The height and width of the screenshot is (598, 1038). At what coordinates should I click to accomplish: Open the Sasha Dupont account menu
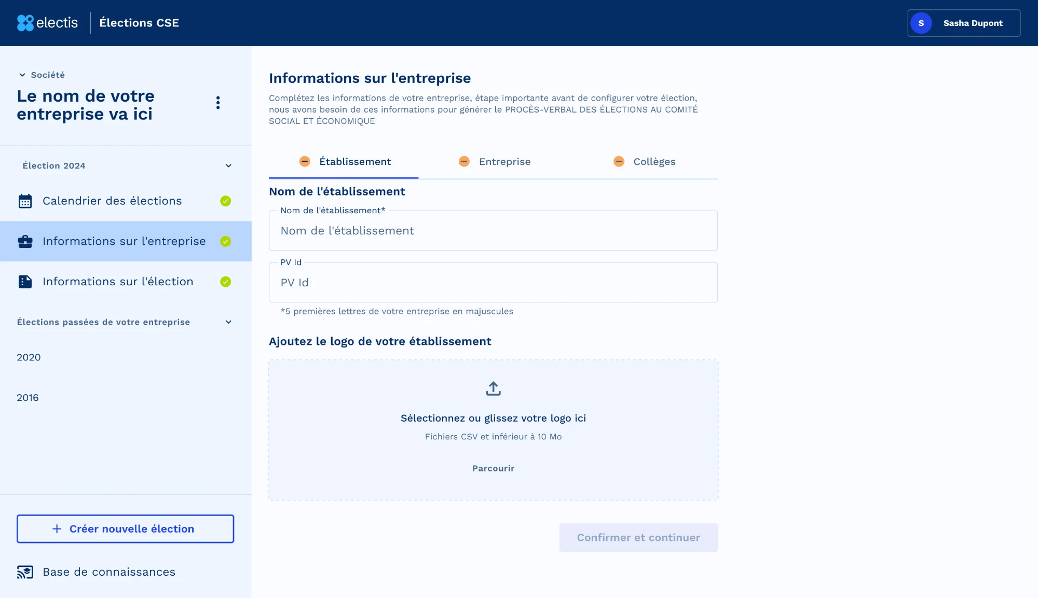963,23
